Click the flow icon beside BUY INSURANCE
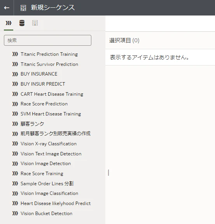215x224 pixels. click(15, 74)
